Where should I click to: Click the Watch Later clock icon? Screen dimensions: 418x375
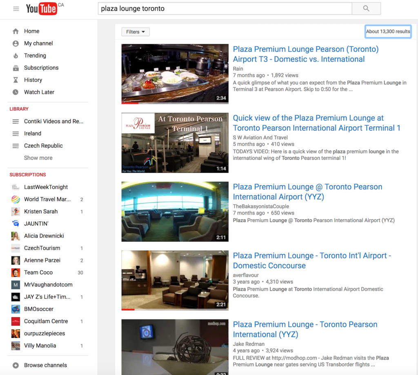16,92
